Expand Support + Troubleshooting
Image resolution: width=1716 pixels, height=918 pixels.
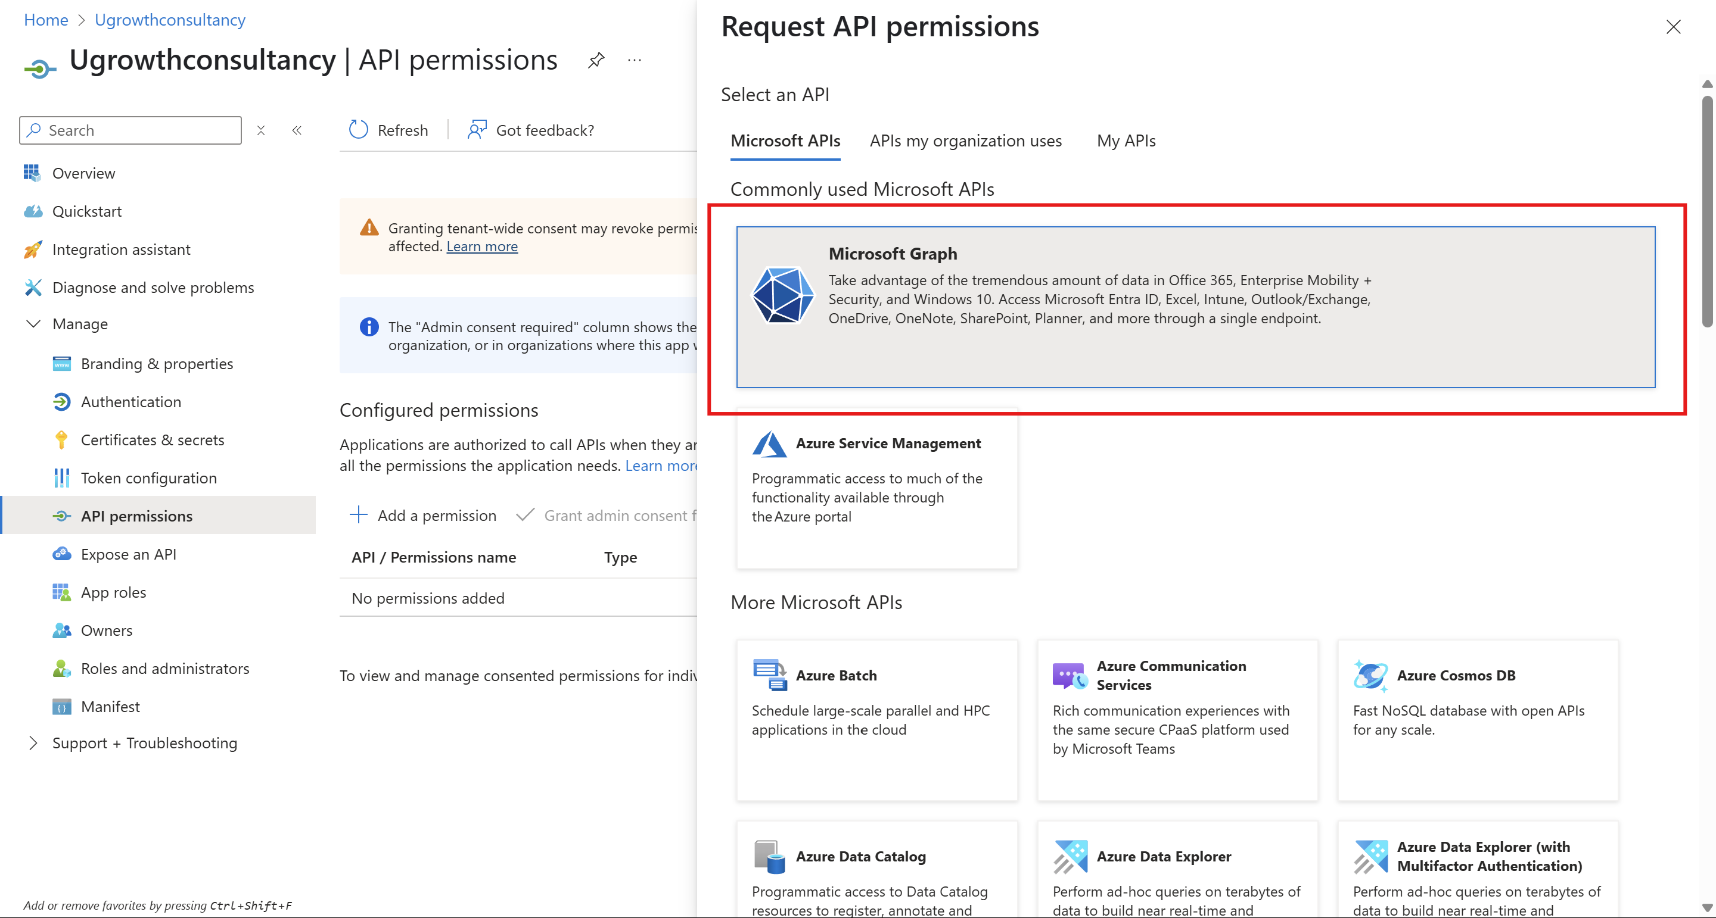pyautogui.click(x=33, y=742)
